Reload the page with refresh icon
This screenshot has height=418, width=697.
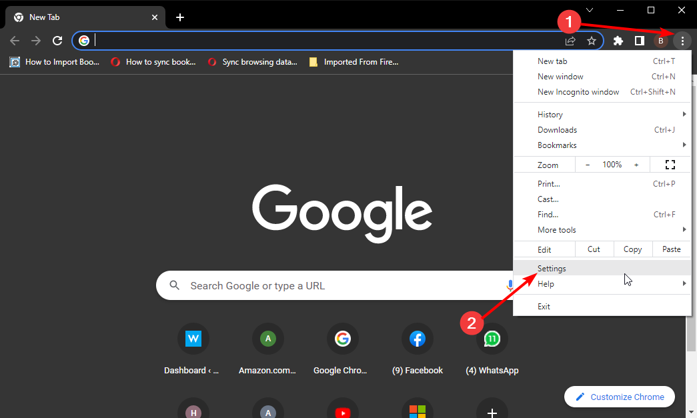click(57, 41)
